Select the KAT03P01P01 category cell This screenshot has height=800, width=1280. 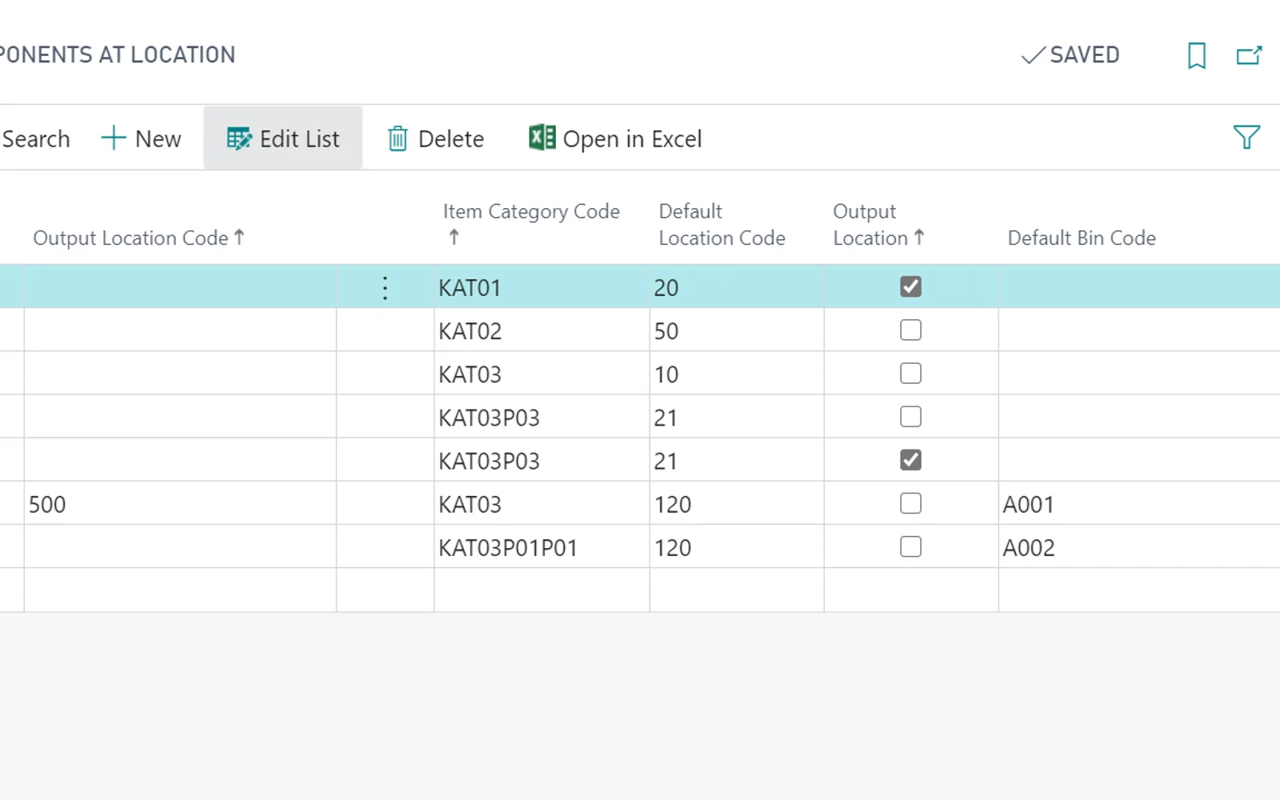542,547
